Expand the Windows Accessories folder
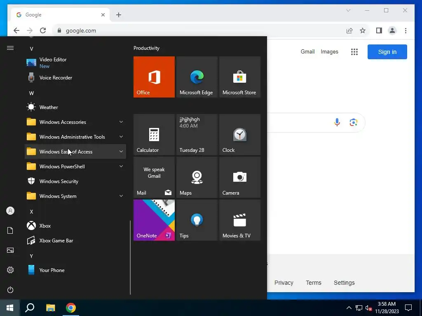Screen dimensions: 422x316 click(x=75, y=122)
